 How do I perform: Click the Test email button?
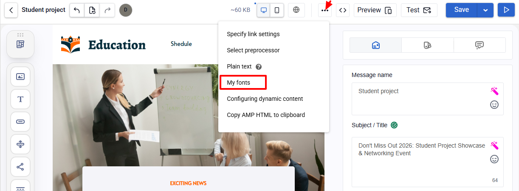coord(419,10)
